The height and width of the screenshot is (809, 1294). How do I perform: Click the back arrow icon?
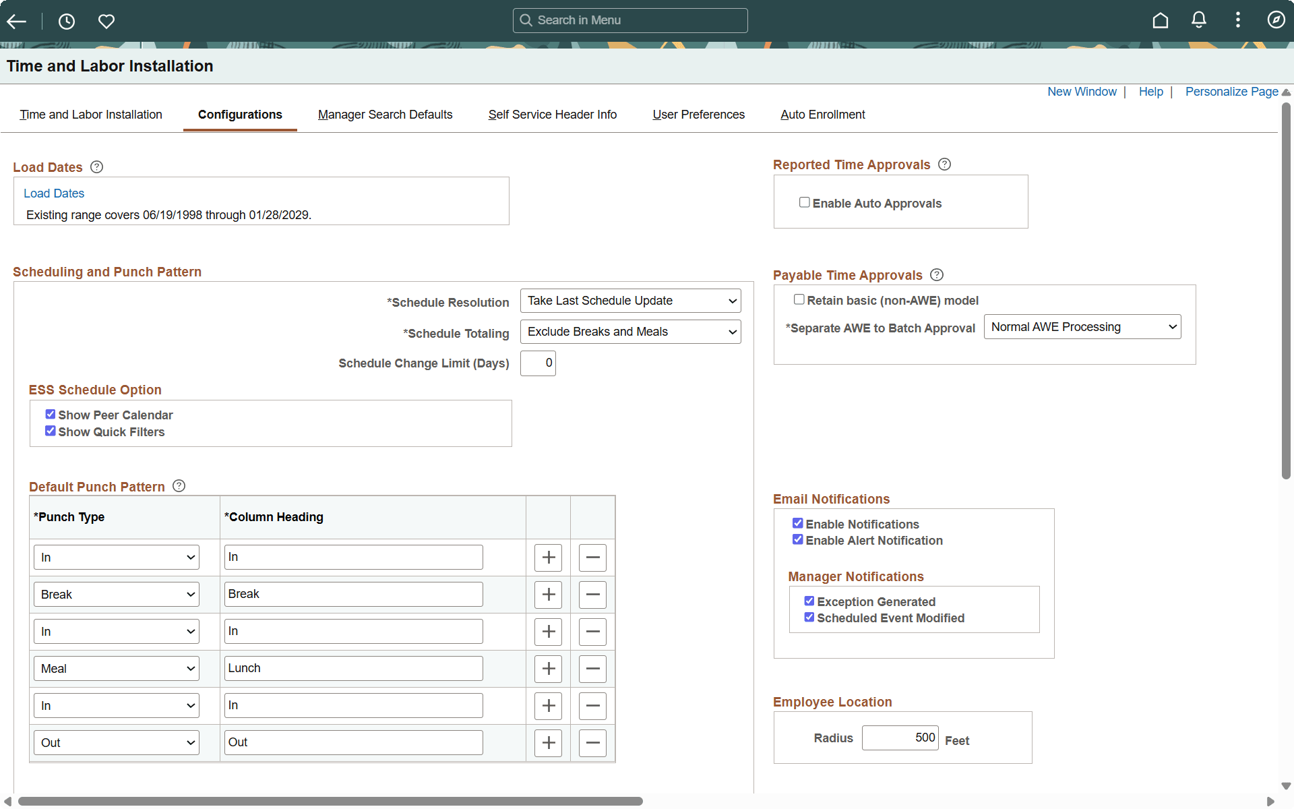[17, 21]
